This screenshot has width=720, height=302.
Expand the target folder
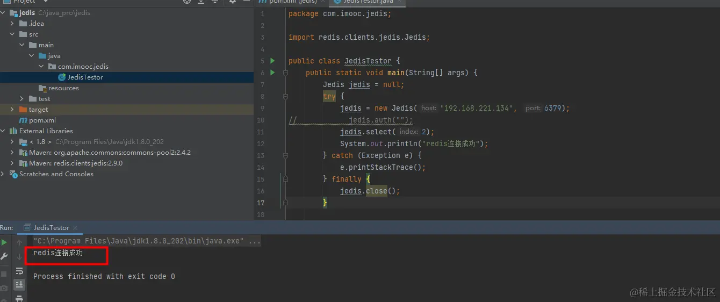pos(13,110)
